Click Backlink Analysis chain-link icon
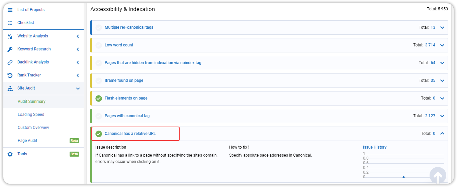The height and width of the screenshot is (187, 457). click(x=10, y=62)
